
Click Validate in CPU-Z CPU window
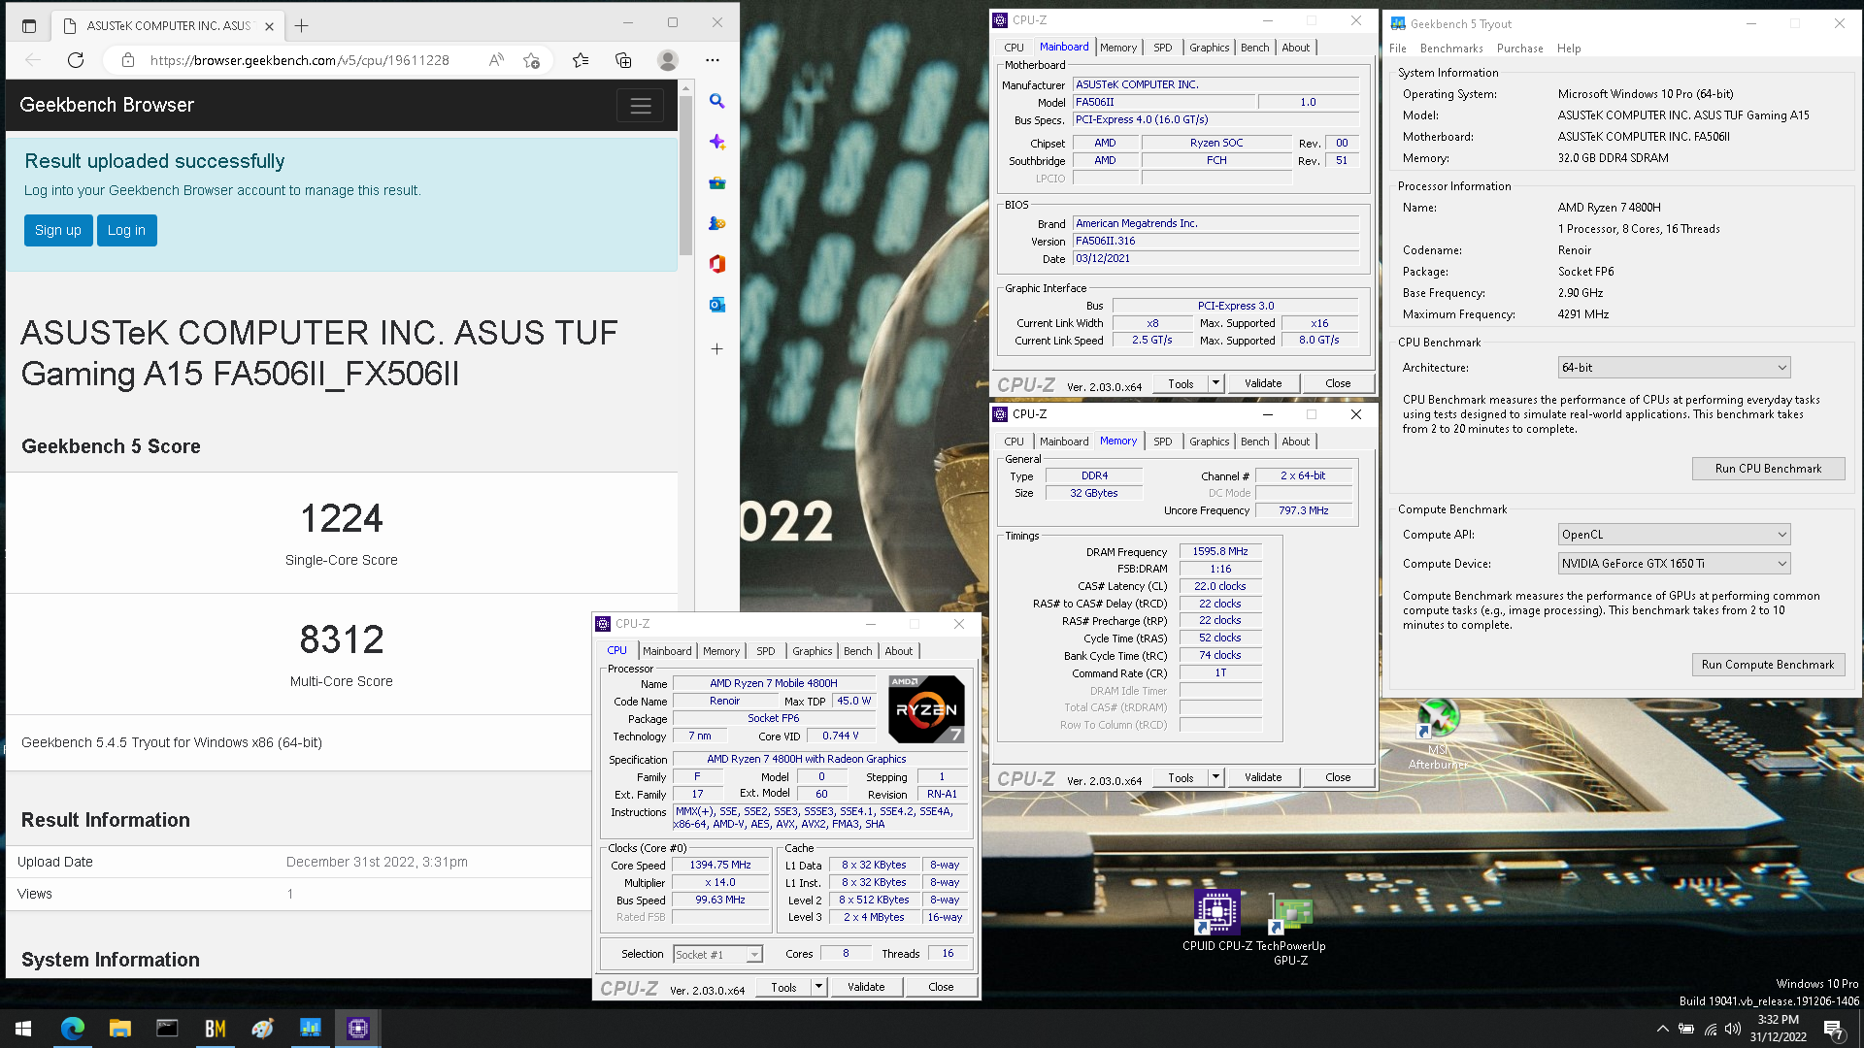[866, 987]
